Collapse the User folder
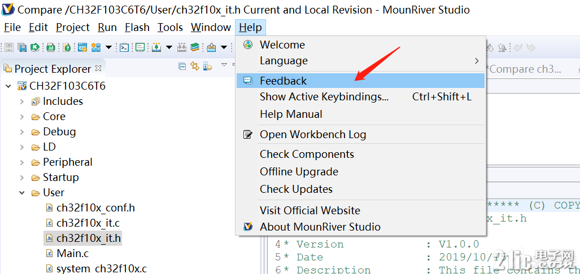Viewport: 580px width, 274px height. (22, 193)
